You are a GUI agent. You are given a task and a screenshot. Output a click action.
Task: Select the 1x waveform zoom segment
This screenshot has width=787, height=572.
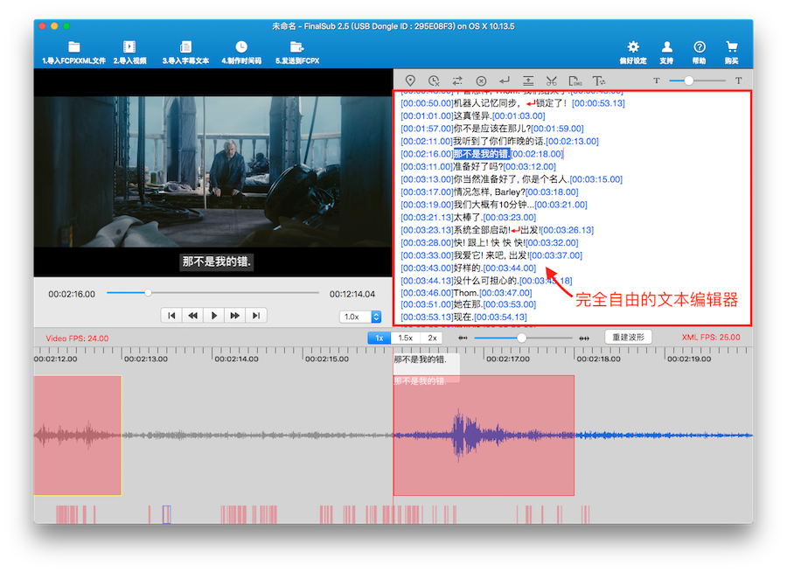click(379, 338)
